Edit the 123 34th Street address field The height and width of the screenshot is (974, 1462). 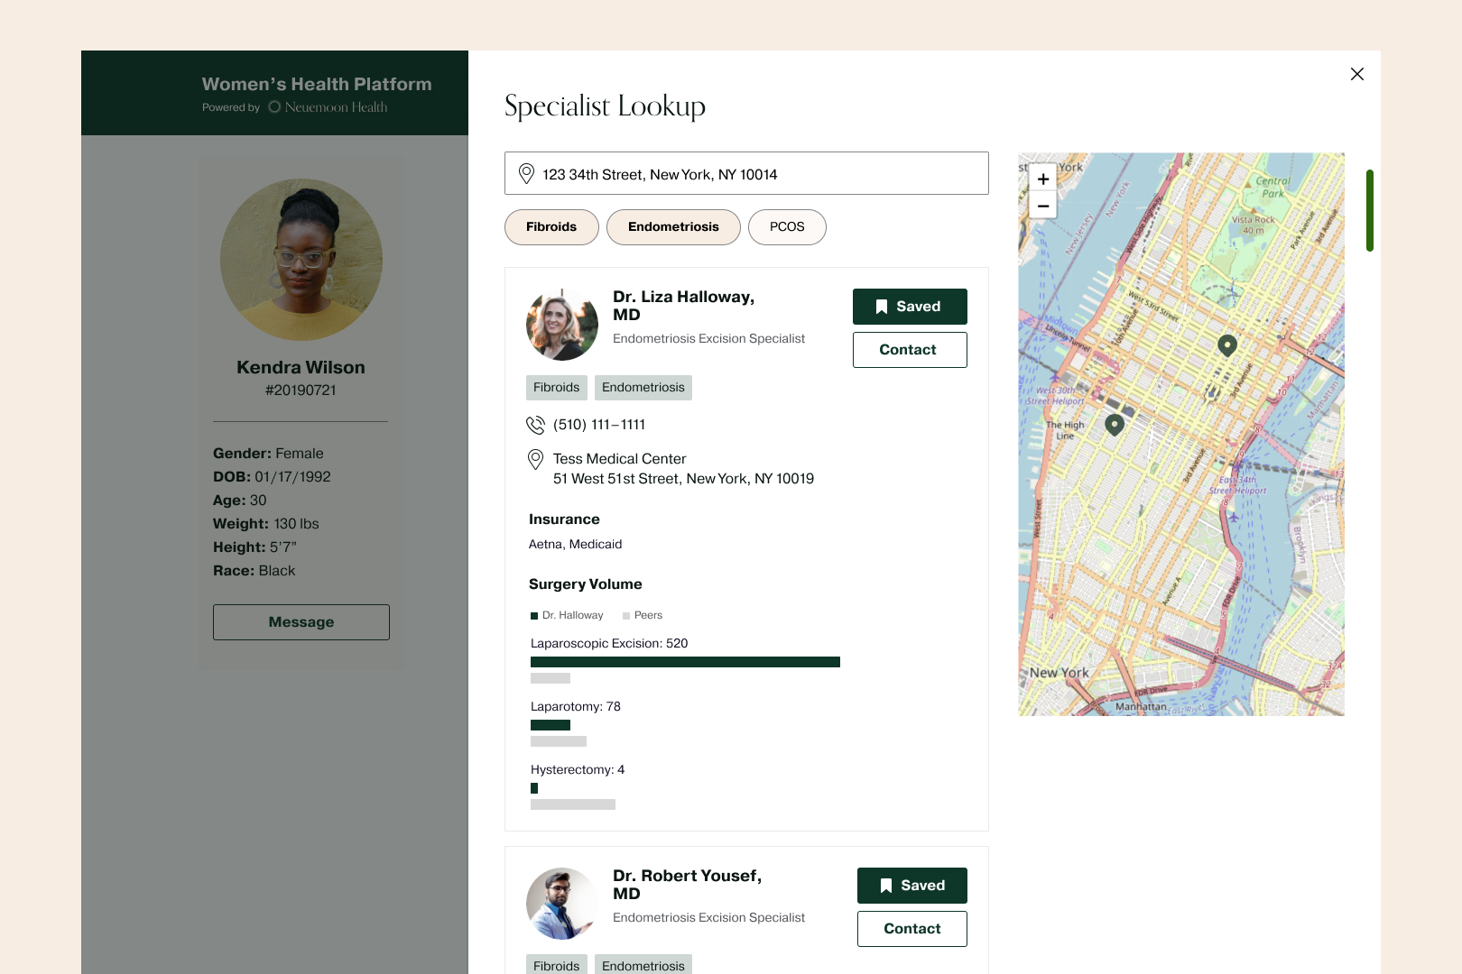[746, 173]
